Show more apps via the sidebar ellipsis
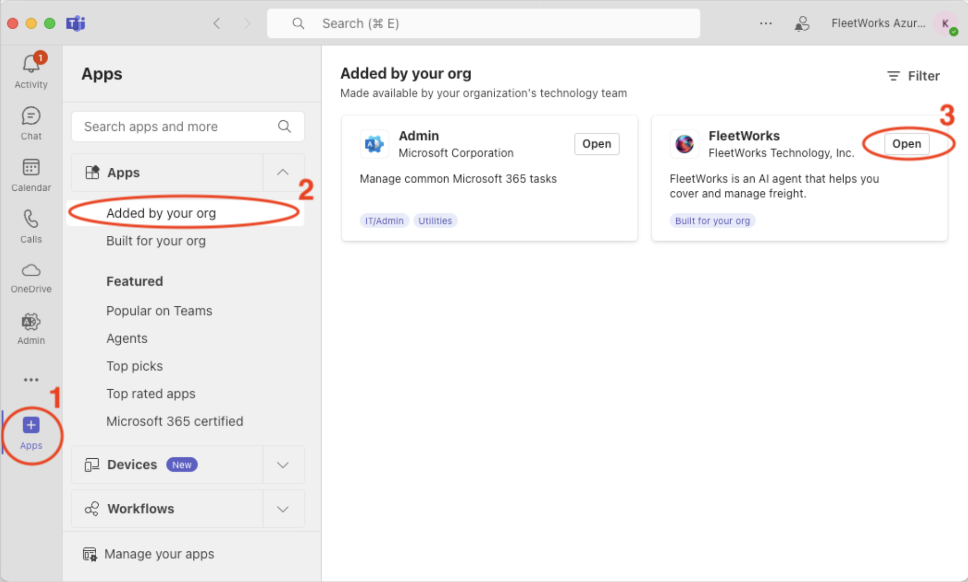This screenshot has height=582, width=968. coord(31,379)
